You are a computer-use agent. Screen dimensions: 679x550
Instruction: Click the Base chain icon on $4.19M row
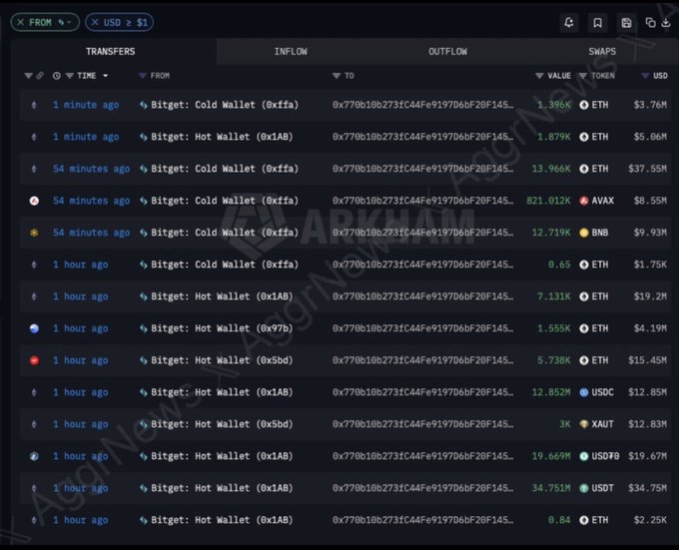tap(34, 328)
